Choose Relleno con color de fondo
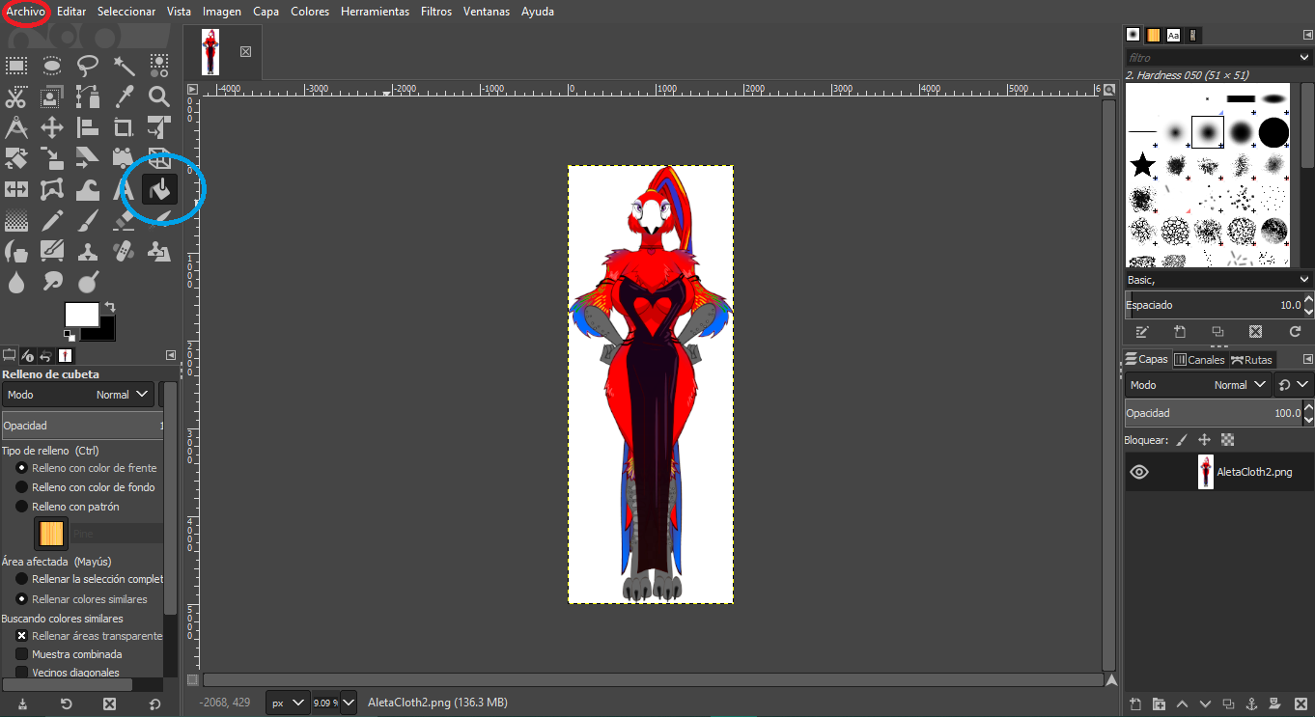This screenshot has width=1315, height=717. (x=85, y=487)
